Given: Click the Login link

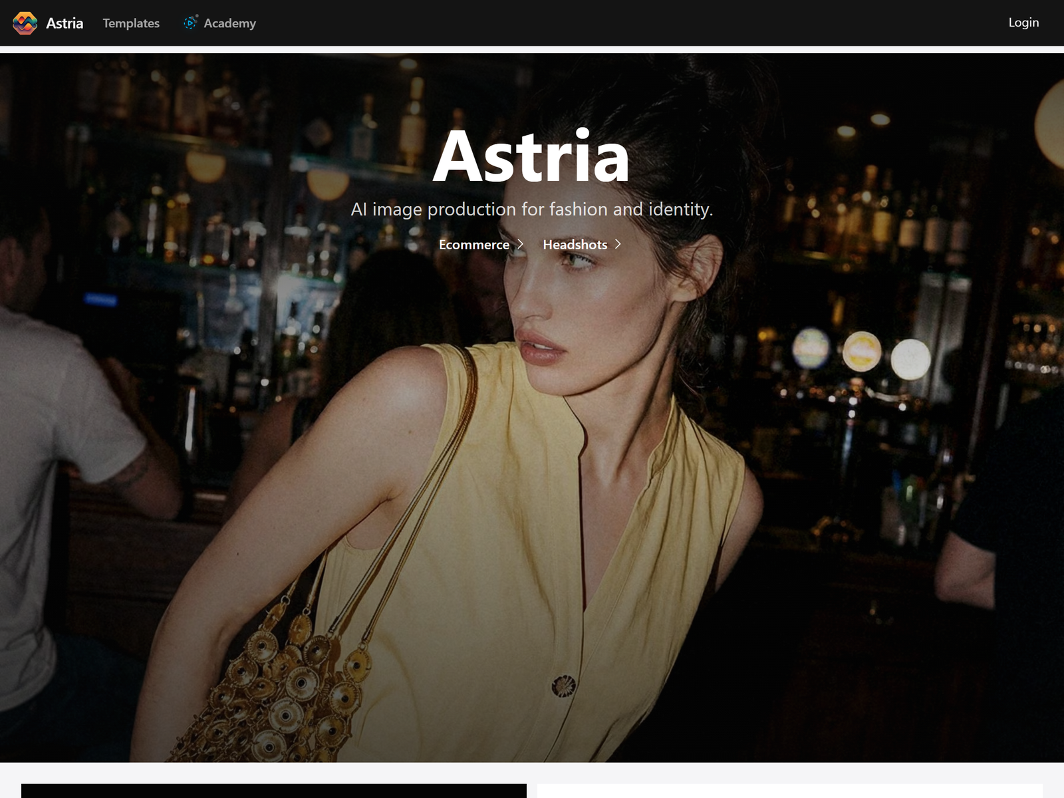Looking at the screenshot, I should [x=1023, y=23].
